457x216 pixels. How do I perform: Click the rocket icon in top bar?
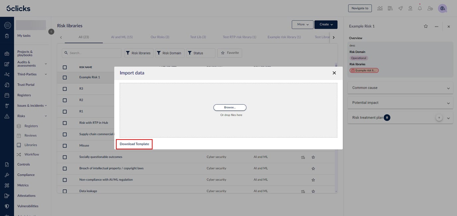(401, 8)
